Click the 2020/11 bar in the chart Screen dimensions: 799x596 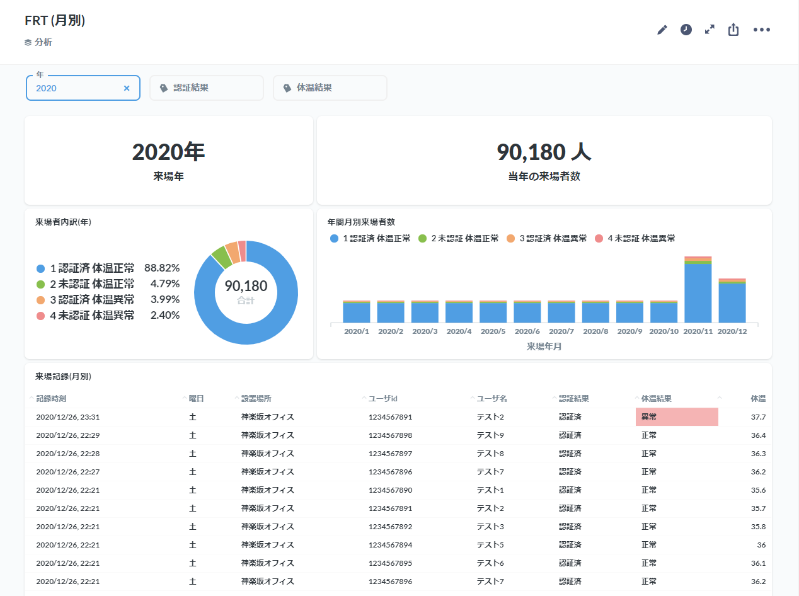point(698,290)
